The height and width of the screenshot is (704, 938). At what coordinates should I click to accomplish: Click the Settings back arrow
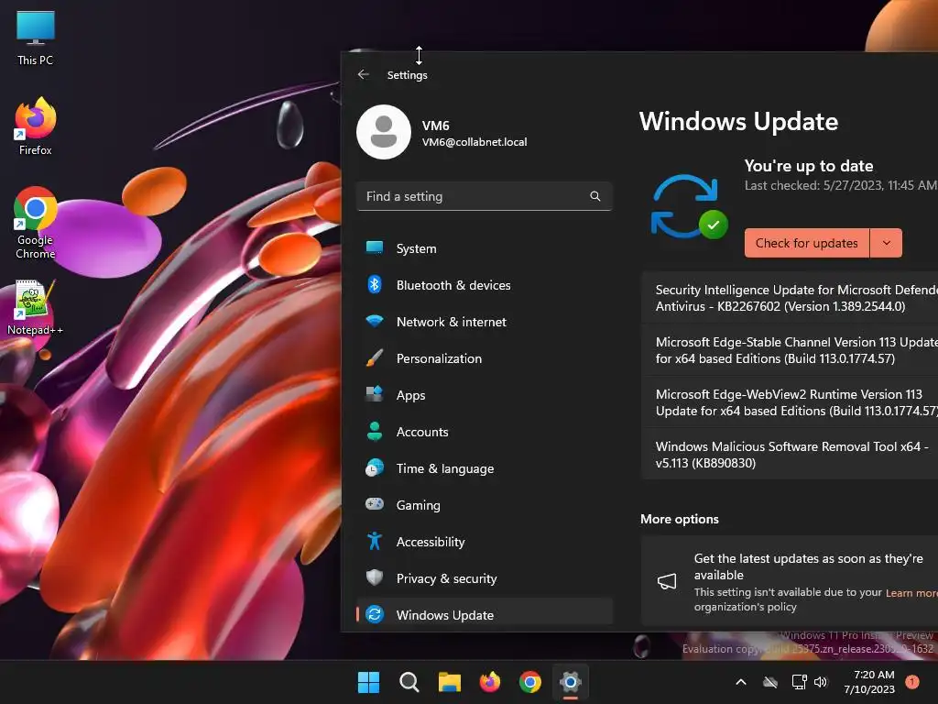(x=363, y=74)
